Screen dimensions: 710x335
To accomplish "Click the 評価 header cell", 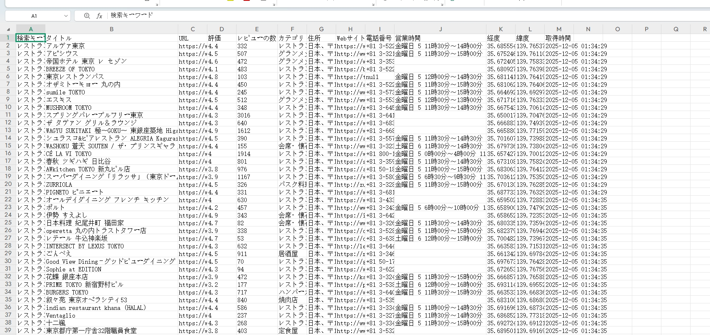I will point(222,38).
